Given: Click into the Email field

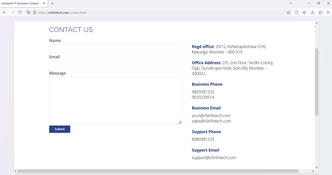Looking at the screenshot, I should [x=115, y=65].
